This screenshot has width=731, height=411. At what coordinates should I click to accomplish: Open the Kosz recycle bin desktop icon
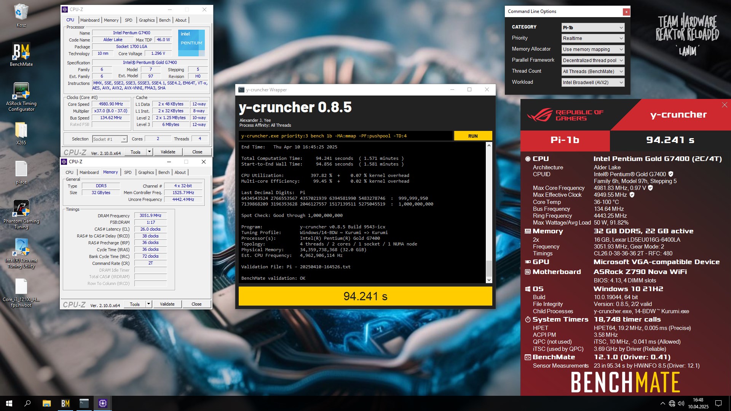21,16
